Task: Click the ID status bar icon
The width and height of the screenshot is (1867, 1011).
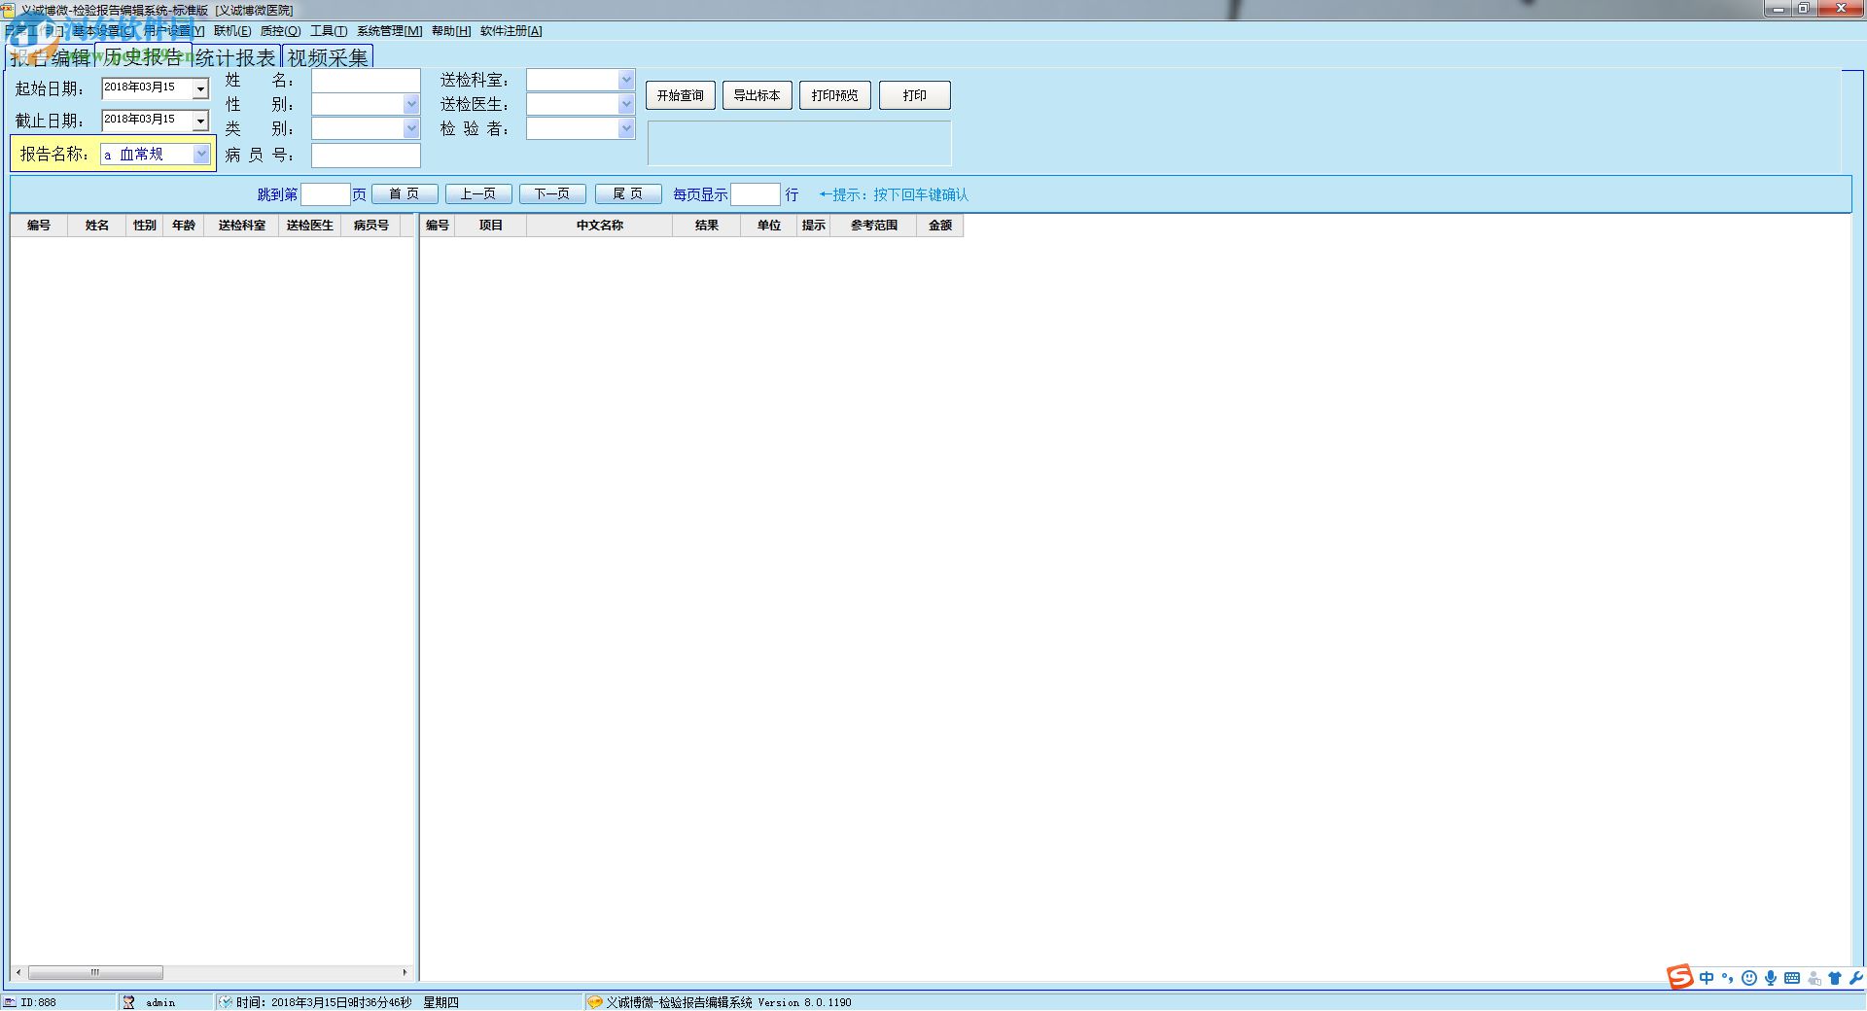Action: tap(10, 1002)
